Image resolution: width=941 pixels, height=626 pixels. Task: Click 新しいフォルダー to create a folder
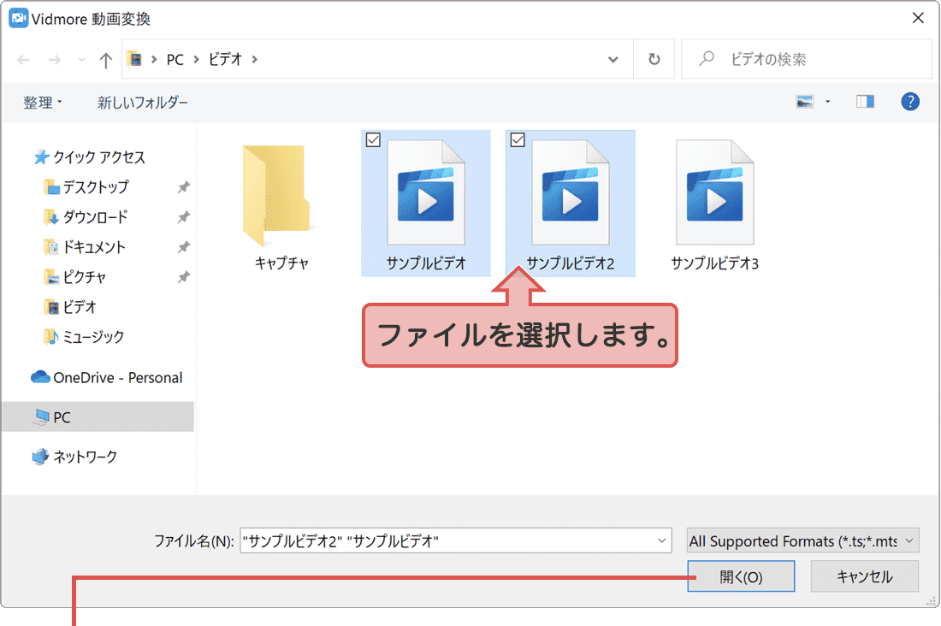(x=143, y=101)
